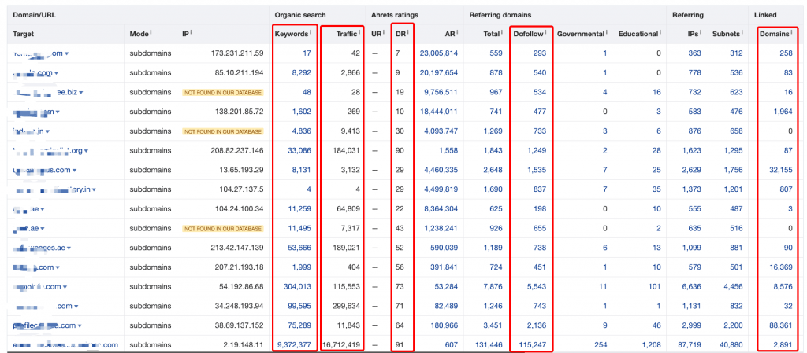Screen dimensions: 807x353
Task: Click the info icon beside UR header
Action: 384,33
